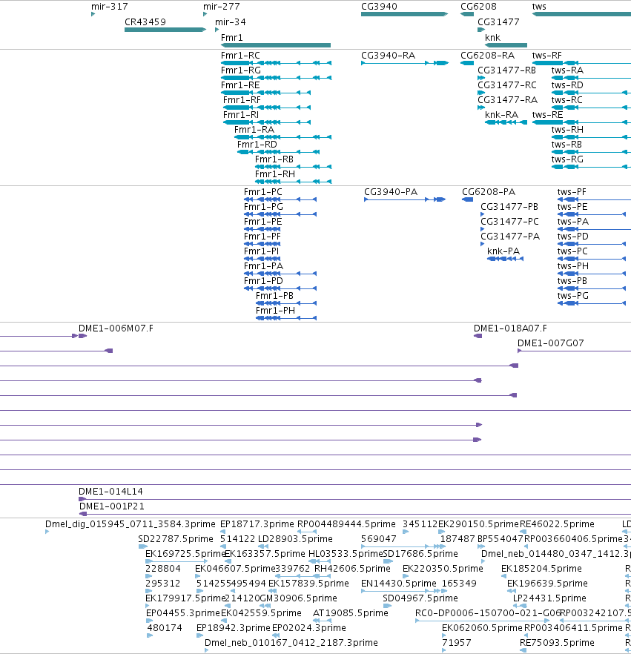Screen dimensions: 631x654
Task: Click BAC clone DME1-007G07 label
Action: click(550, 343)
